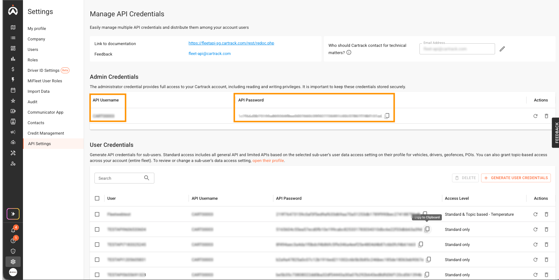
Task: Check the select-all checkbox in credentials table
Action: tap(97, 198)
